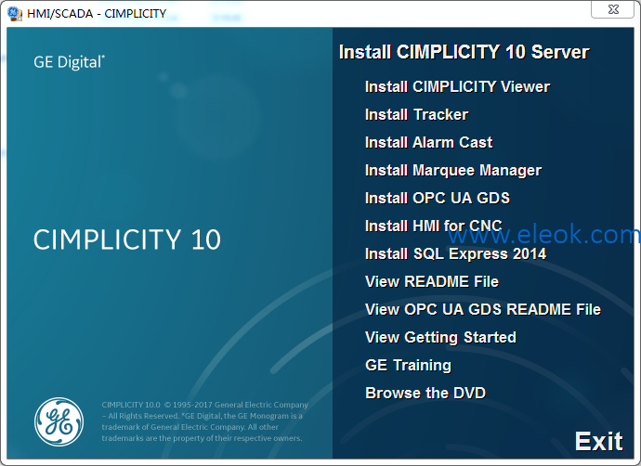
Task: Begin Install SQL Express 2014
Action: [x=455, y=253]
